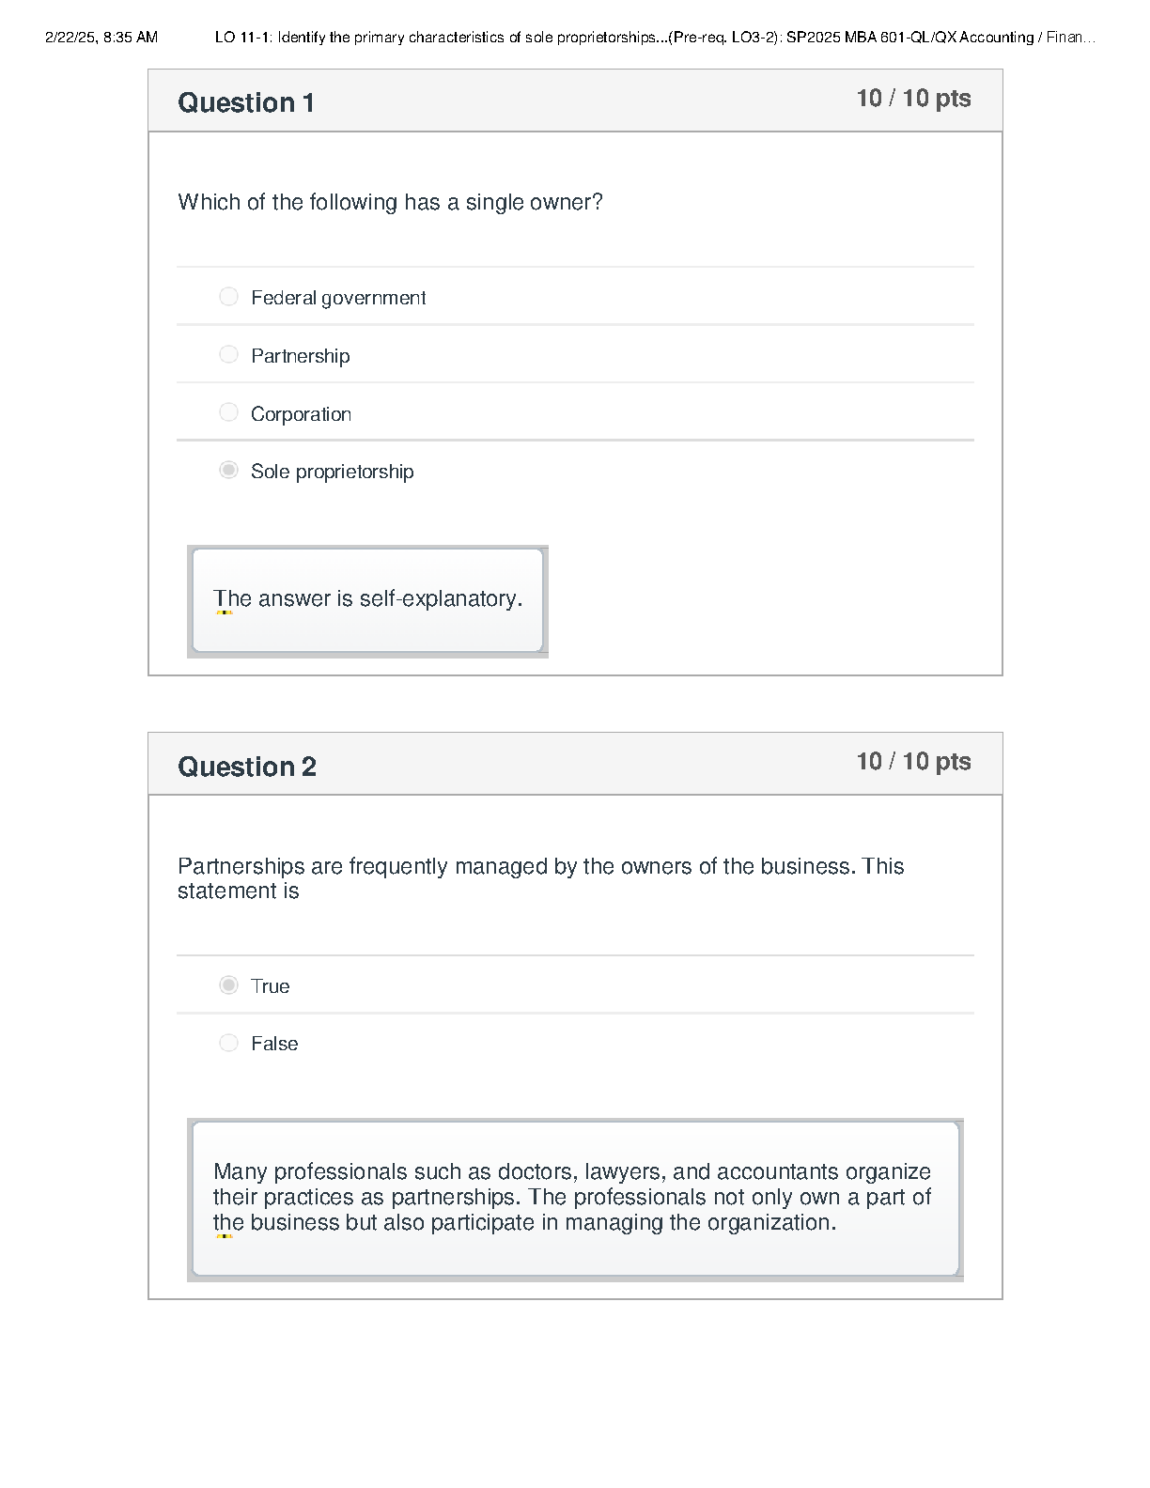Select the Federal government radio button
The width and height of the screenshot is (1150, 1488).
click(x=228, y=297)
